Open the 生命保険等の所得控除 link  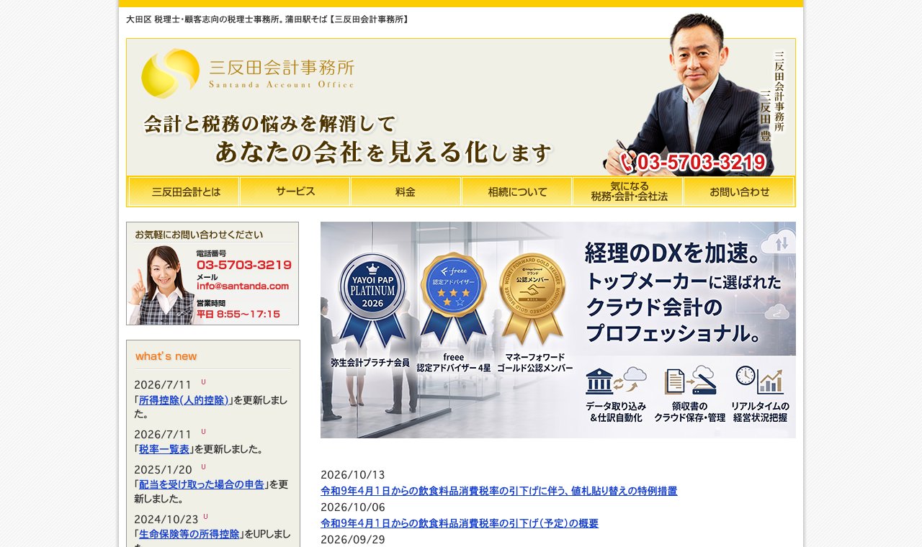click(x=189, y=534)
